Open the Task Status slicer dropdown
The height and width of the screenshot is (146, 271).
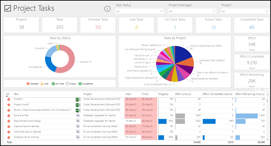[139, 11]
